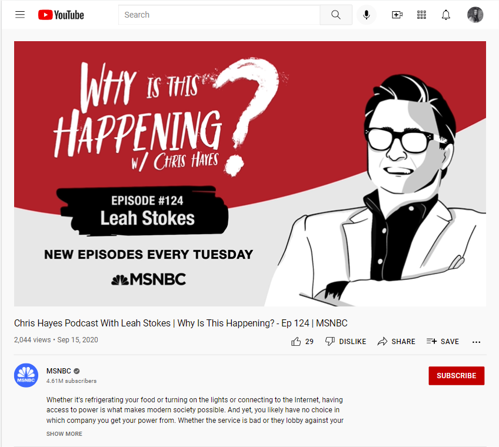Open the YouTube apps grid icon
499x447 pixels.
click(421, 15)
